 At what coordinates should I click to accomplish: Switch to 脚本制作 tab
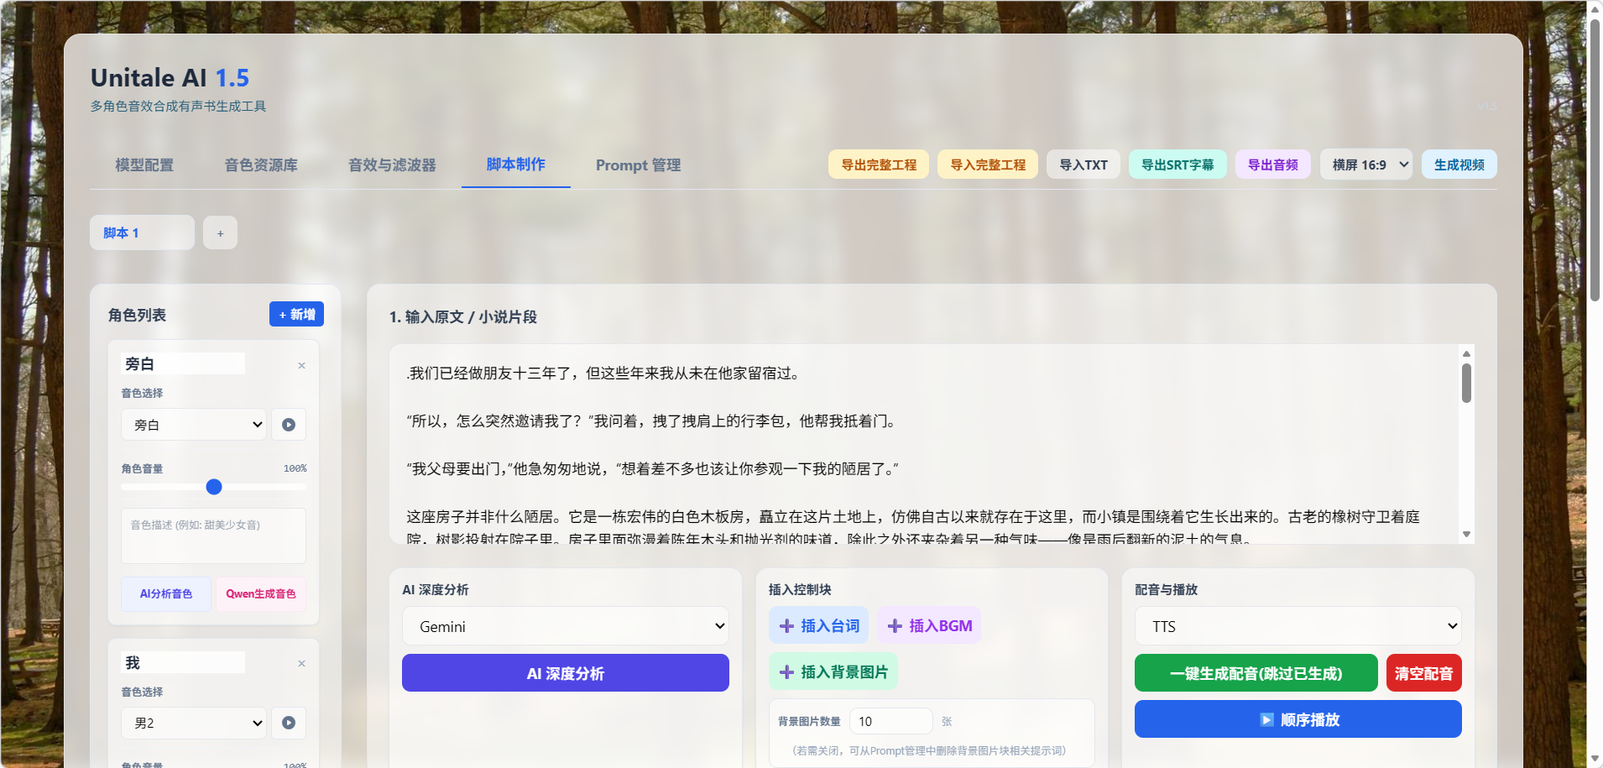click(x=516, y=165)
